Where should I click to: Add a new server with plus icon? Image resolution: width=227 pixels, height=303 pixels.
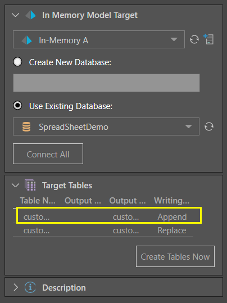(x=208, y=39)
